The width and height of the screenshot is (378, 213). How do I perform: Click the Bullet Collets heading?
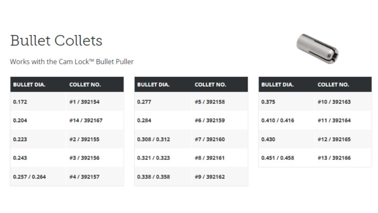[x=56, y=40]
